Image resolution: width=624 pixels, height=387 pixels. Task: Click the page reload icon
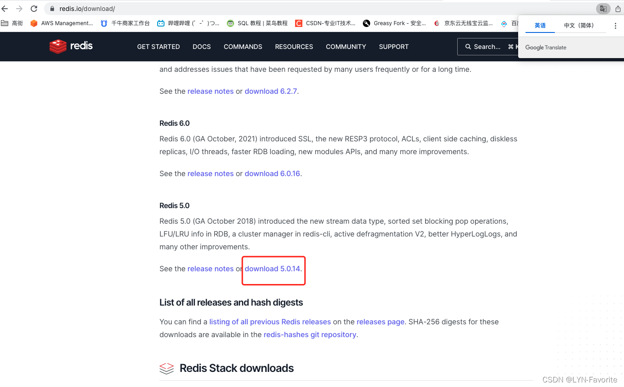tap(33, 8)
